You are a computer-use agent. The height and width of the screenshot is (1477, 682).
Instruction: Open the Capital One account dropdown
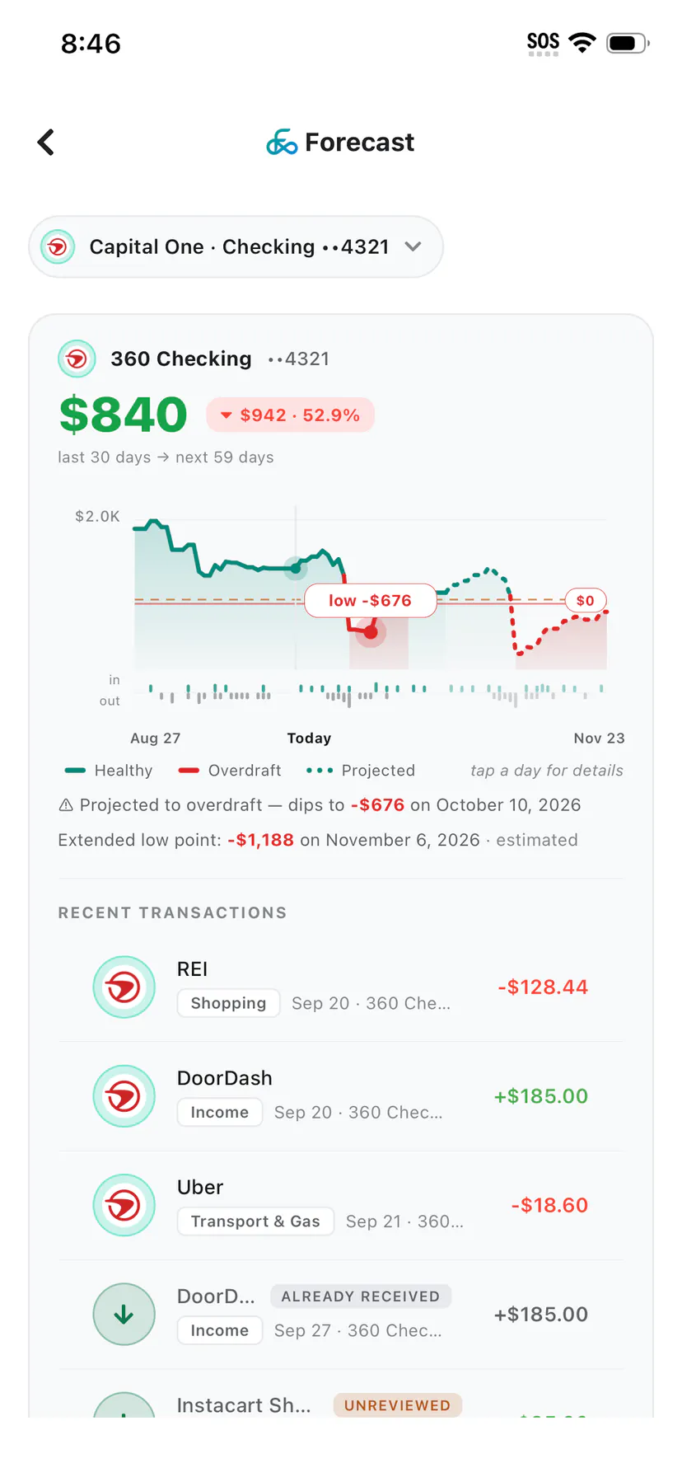pos(236,247)
